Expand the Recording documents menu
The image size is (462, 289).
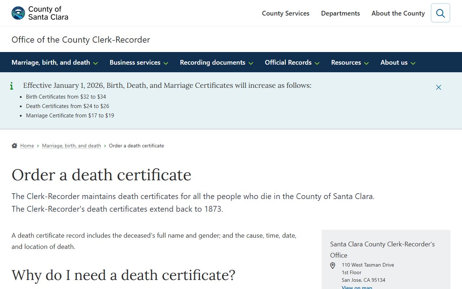point(217,62)
